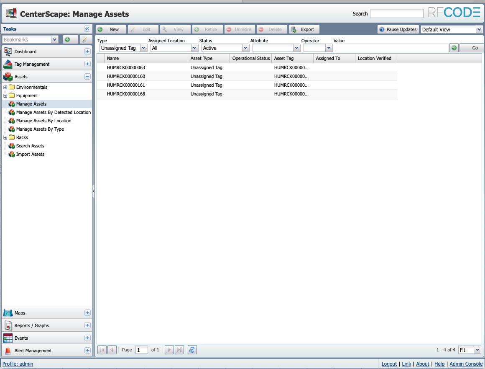This screenshot has width=485, height=369.
Task: Open the Attribute dropdown
Action: 296,48
